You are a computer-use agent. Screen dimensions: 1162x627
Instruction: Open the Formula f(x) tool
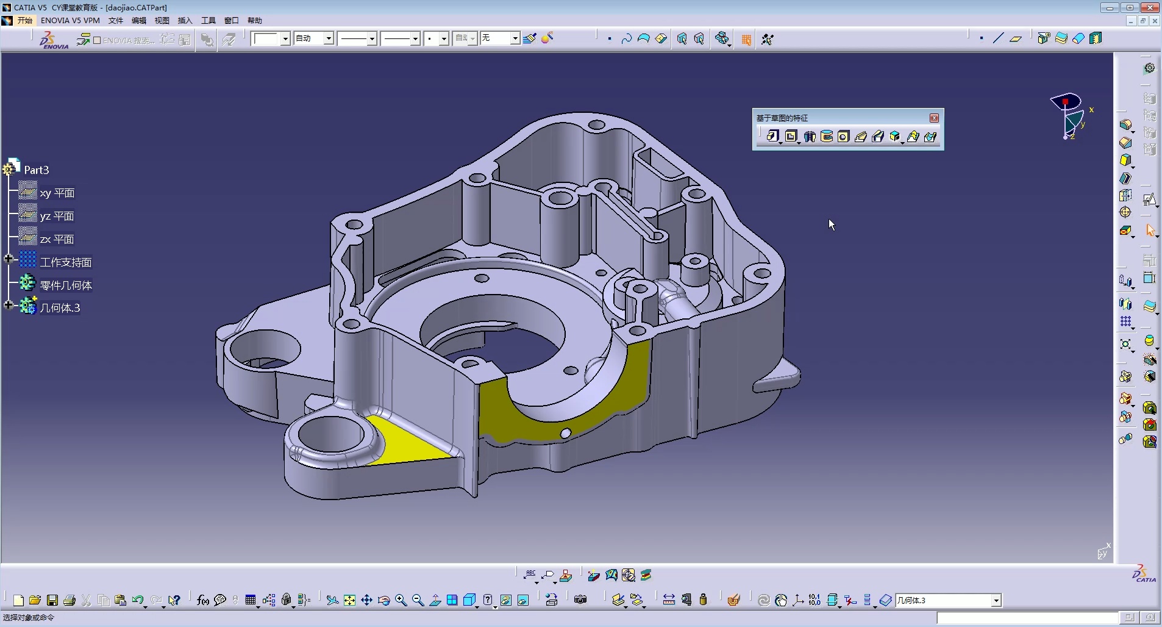pyautogui.click(x=203, y=601)
